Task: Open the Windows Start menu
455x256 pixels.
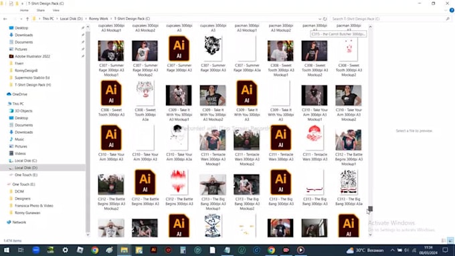Action: tap(7, 250)
